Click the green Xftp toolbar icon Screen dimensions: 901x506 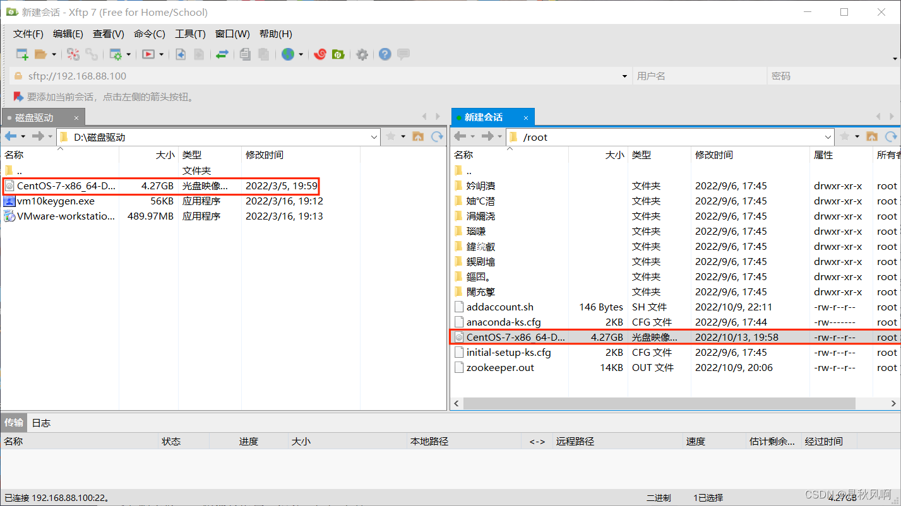tap(338, 54)
